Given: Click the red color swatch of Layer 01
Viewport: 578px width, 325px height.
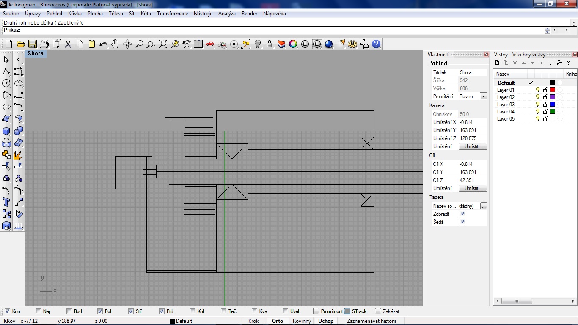Looking at the screenshot, I should [x=552, y=90].
